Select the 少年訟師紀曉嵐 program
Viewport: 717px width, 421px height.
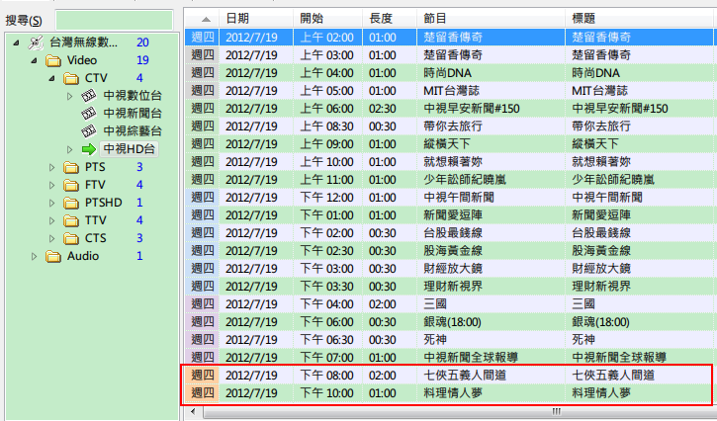(x=451, y=180)
